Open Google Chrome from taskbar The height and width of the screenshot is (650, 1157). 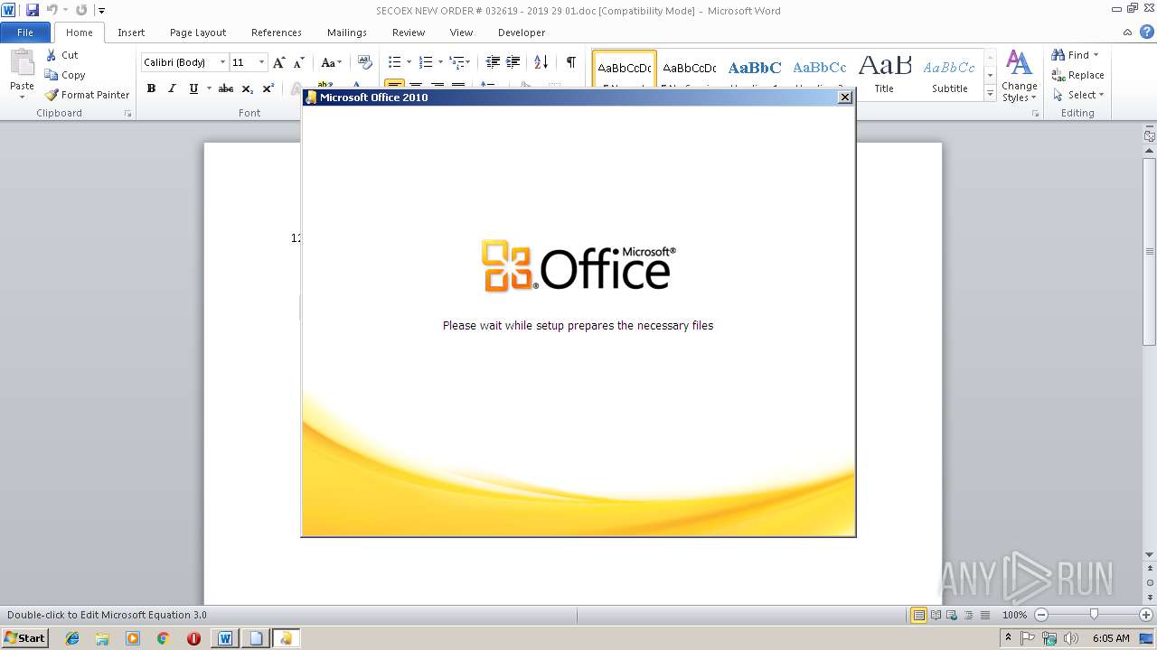[163, 638]
